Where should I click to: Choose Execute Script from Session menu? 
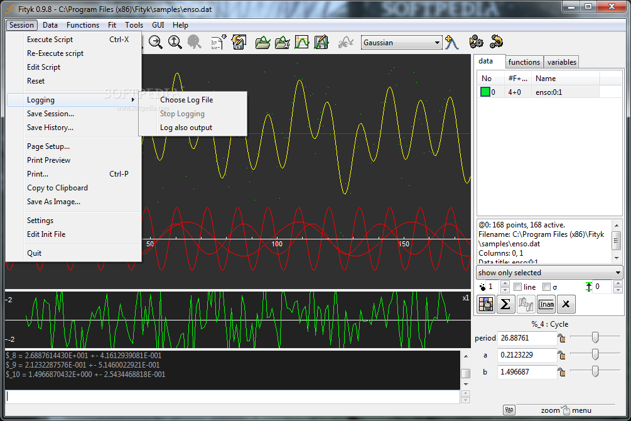73,40
